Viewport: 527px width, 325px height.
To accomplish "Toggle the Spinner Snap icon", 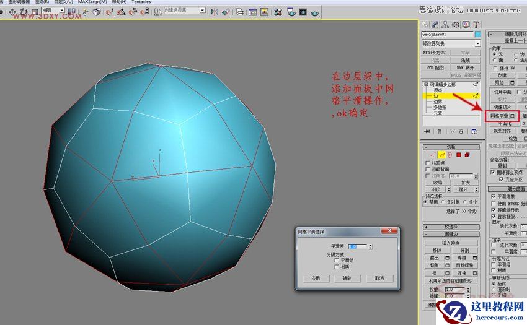I will (144, 12).
